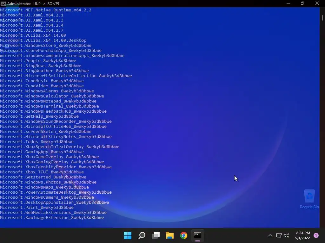Open Google Chrome from taskbar
Image resolution: width=325 pixels, height=243 pixels.
[x=184, y=235]
